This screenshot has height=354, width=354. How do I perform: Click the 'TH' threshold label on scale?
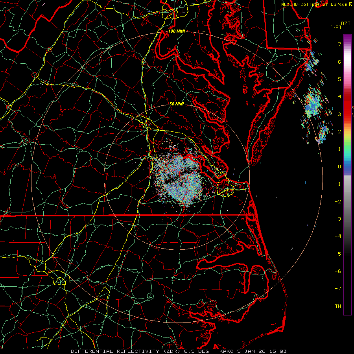(x=338, y=306)
